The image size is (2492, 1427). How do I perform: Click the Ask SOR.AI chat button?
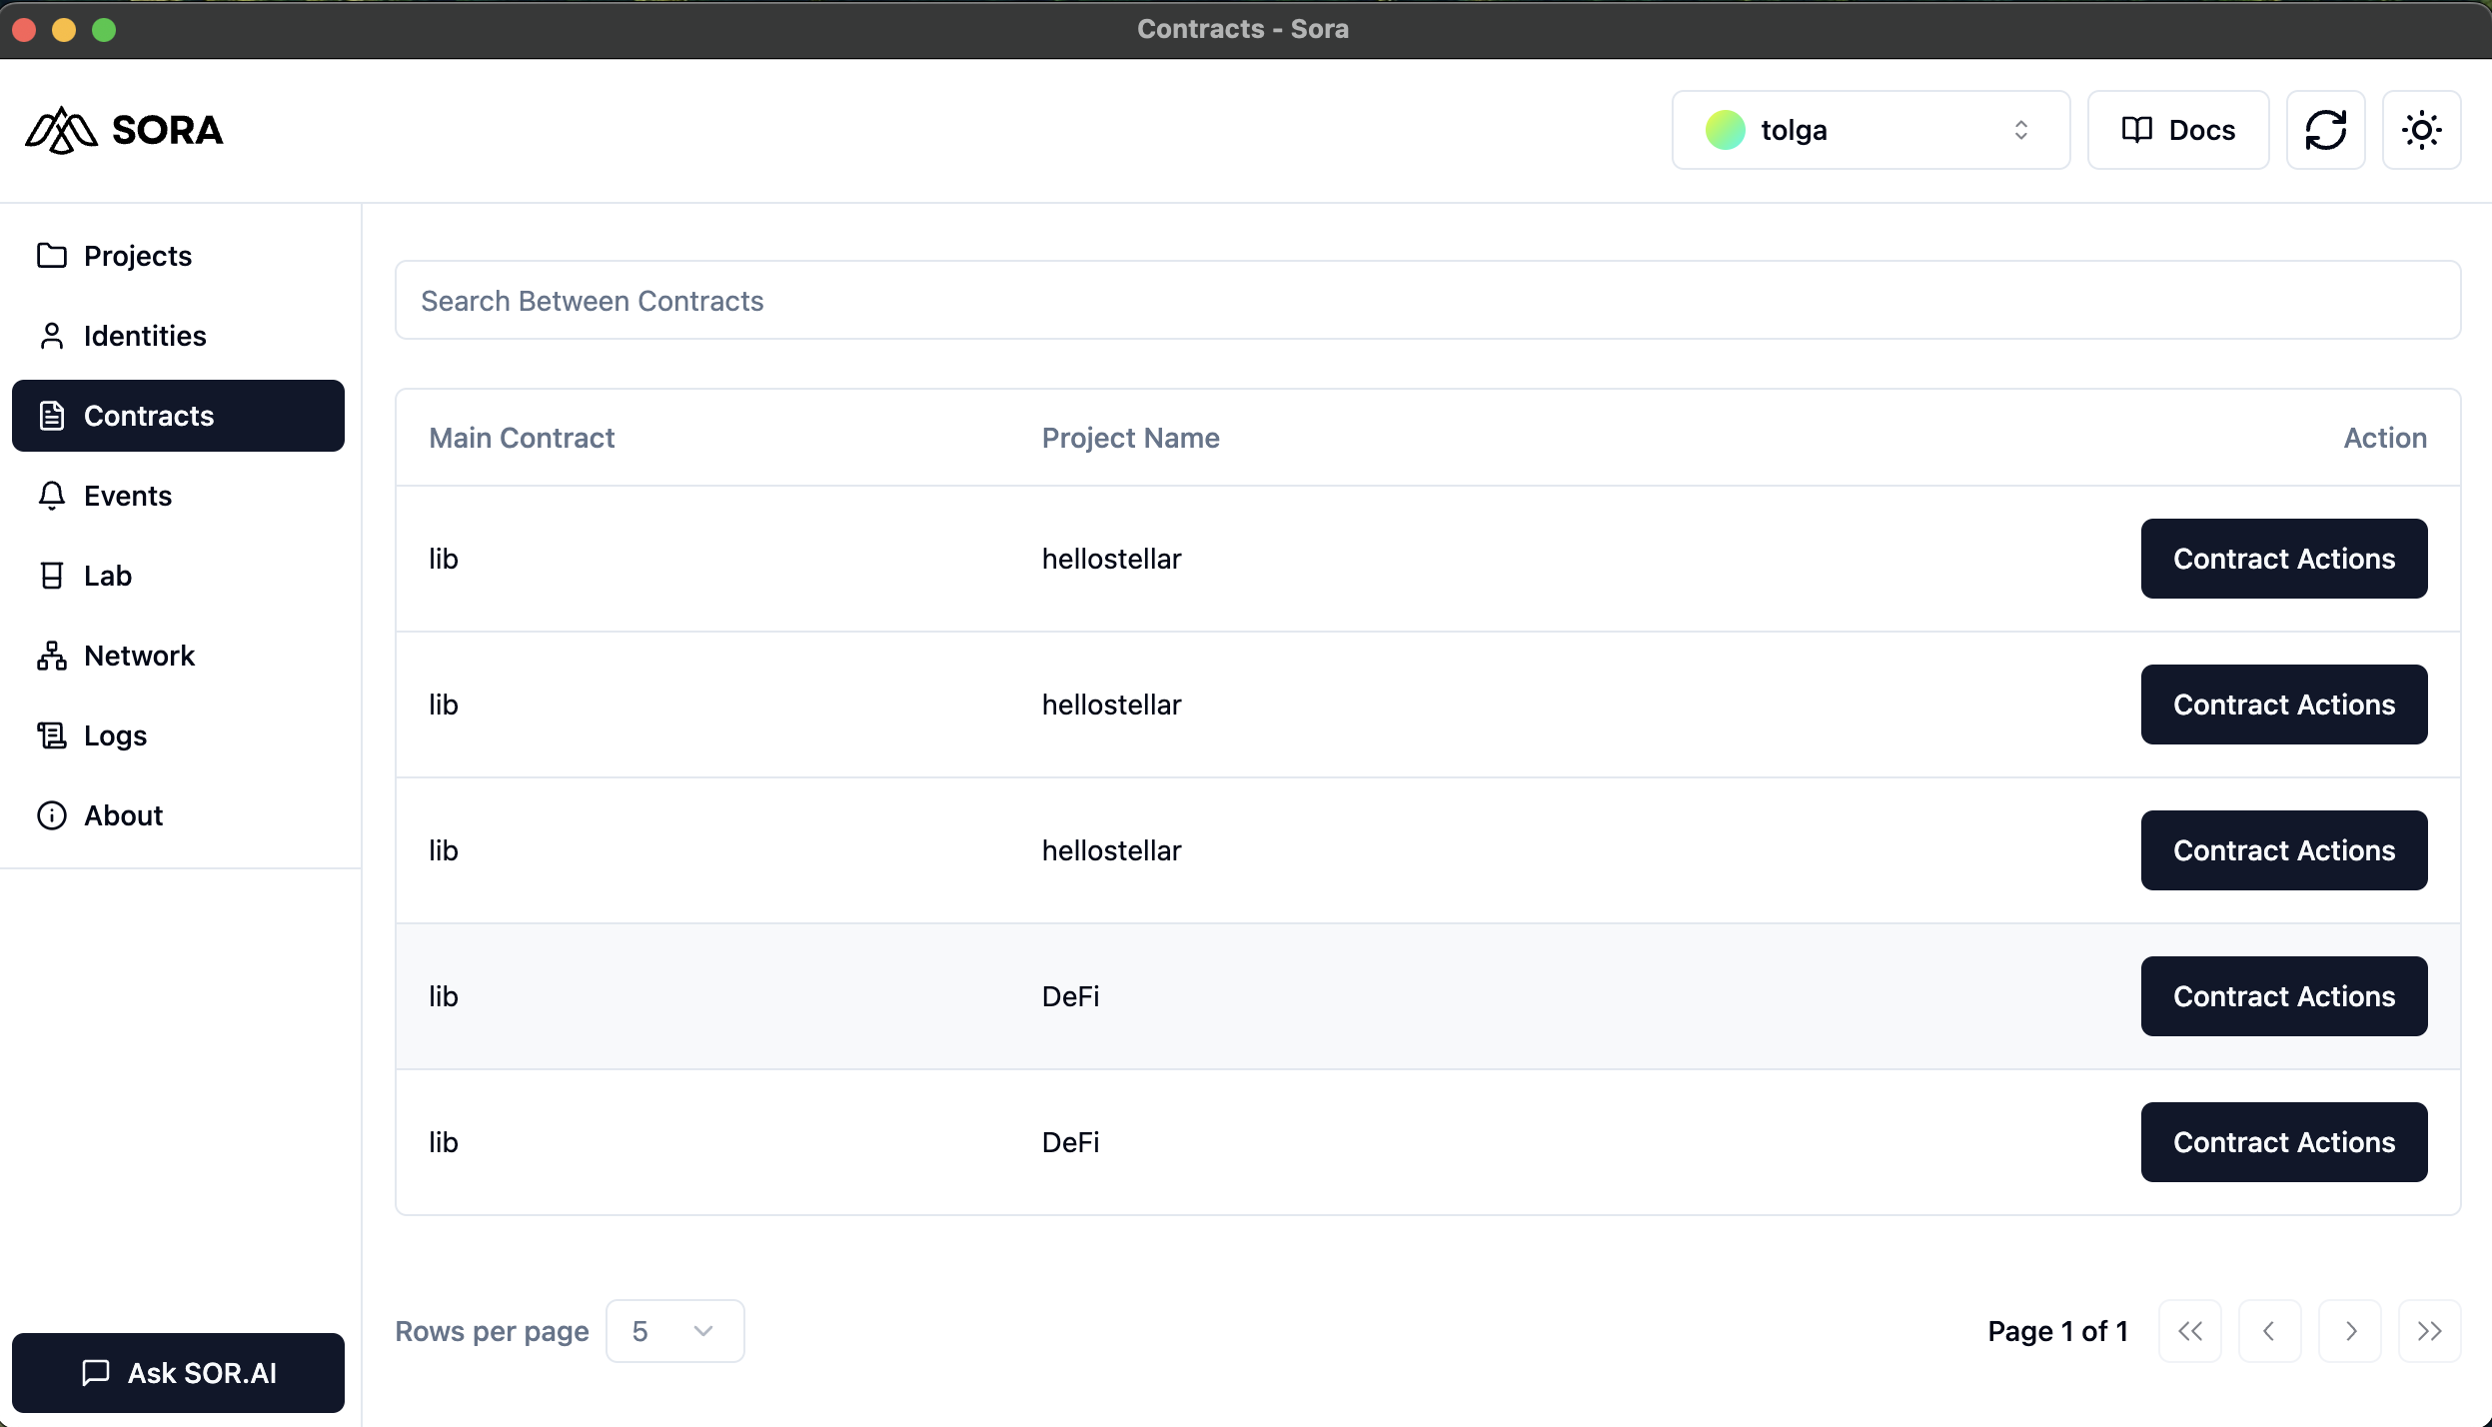(x=178, y=1372)
